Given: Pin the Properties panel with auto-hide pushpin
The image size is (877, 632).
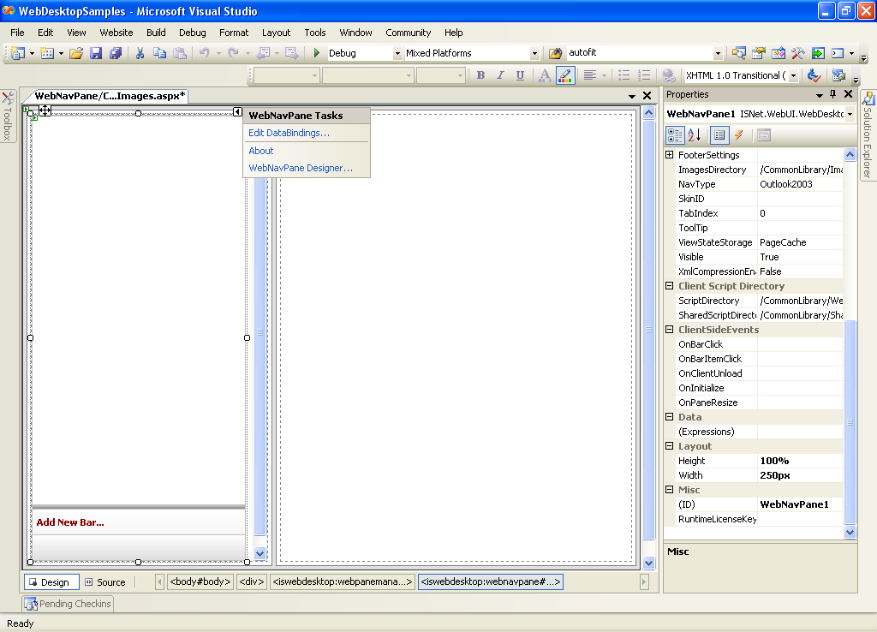Looking at the screenshot, I should 832,94.
